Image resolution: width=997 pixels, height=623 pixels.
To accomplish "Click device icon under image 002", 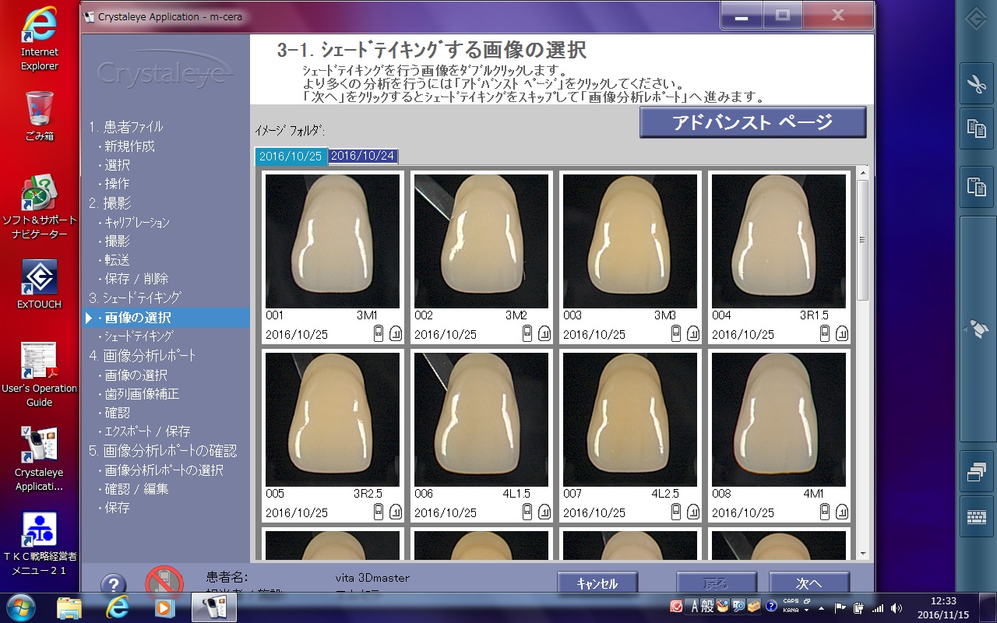I will pos(527,333).
